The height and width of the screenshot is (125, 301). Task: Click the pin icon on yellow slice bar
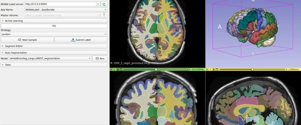(x=207, y=69)
